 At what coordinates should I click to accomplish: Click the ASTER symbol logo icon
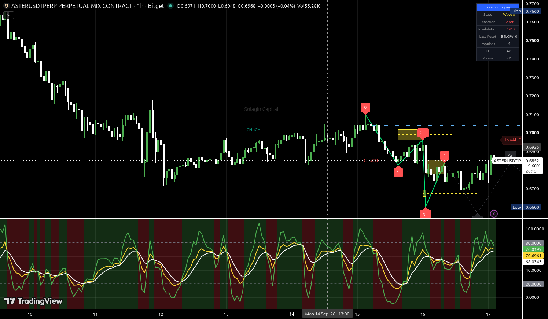click(x=6, y=6)
